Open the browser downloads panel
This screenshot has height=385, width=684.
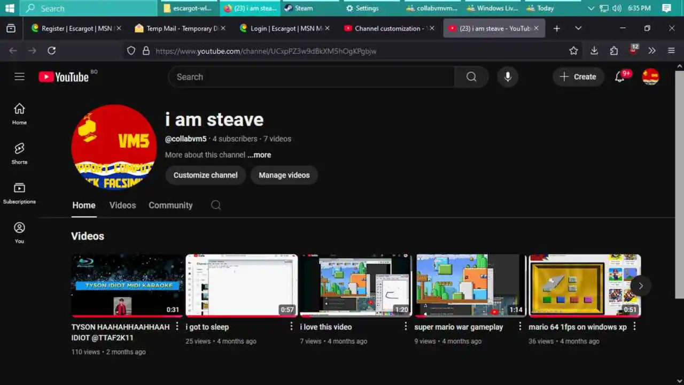pos(594,51)
